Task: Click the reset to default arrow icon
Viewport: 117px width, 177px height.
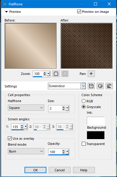Action: tap(109, 86)
